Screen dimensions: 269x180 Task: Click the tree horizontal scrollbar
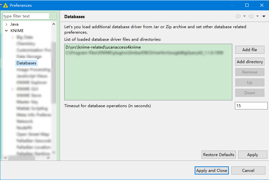[x=22, y=158]
